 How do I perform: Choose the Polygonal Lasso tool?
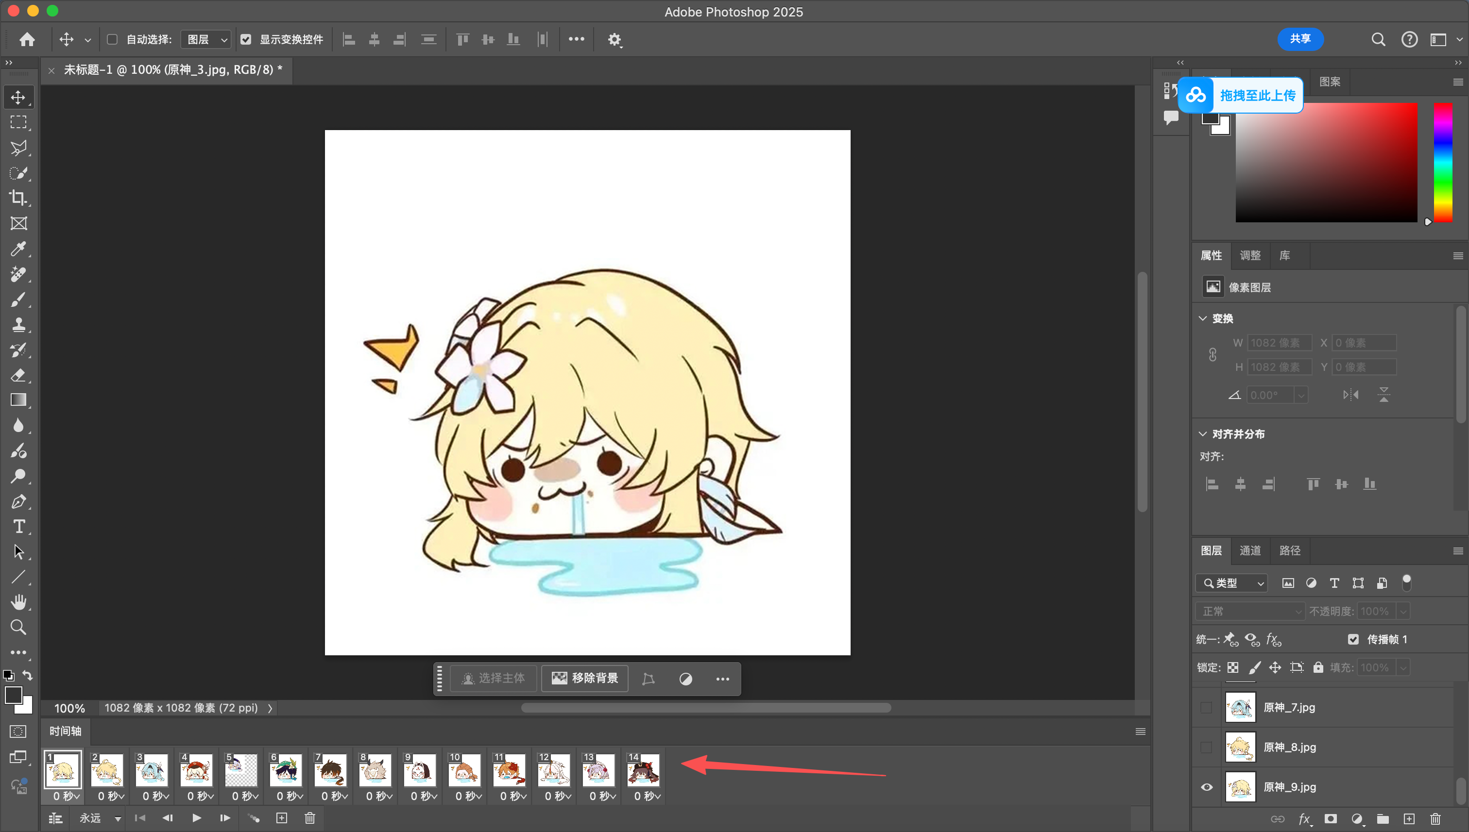pyautogui.click(x=18, y=148)
